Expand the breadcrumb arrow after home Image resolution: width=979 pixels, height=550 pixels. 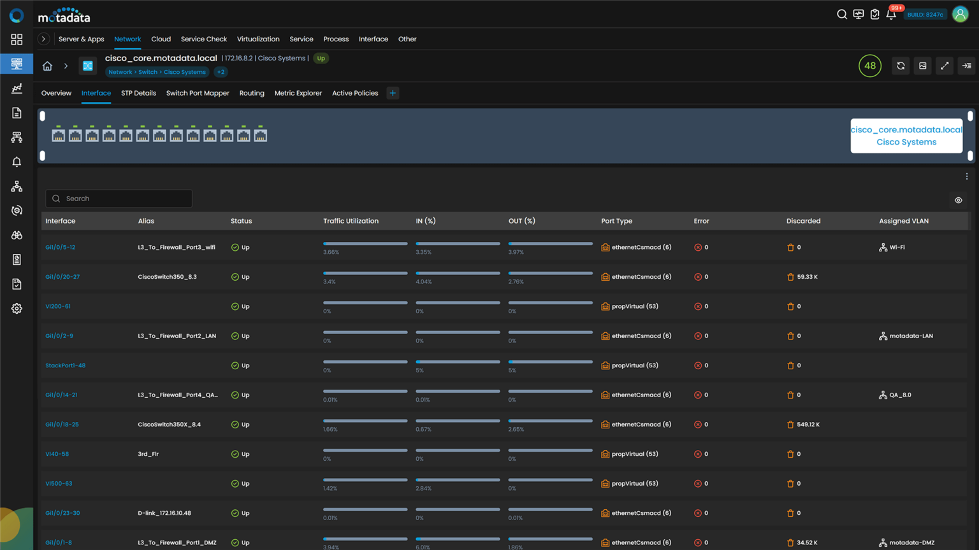(x=66, y=66)
